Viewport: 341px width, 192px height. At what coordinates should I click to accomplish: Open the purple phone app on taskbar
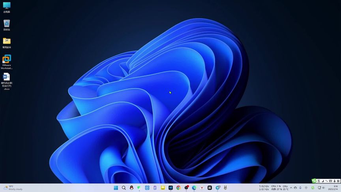pos(155,188)
